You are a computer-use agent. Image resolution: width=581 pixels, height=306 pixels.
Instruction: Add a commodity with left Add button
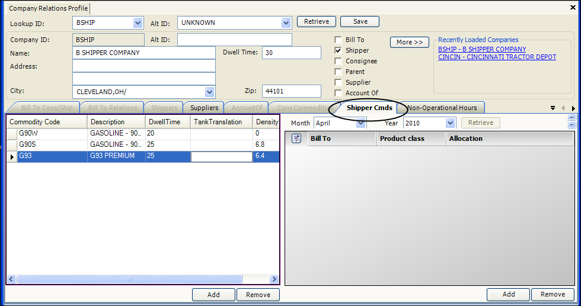tap(213, 295)
